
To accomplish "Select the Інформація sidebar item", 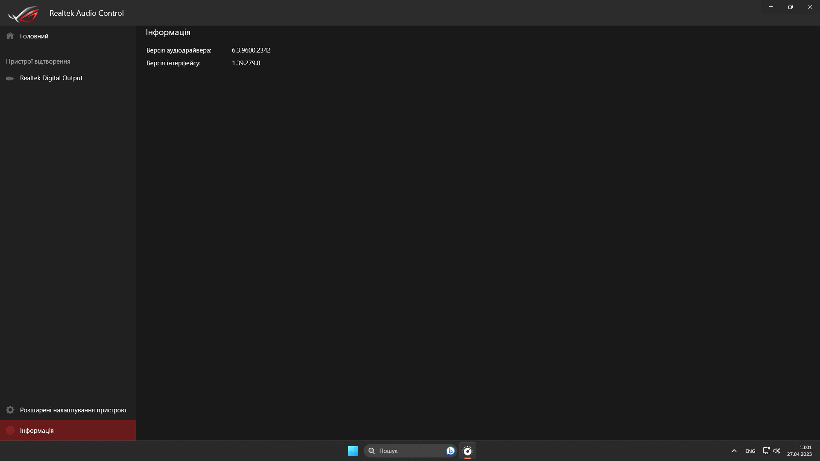I will pyautogui.click(x=68, y=430).
